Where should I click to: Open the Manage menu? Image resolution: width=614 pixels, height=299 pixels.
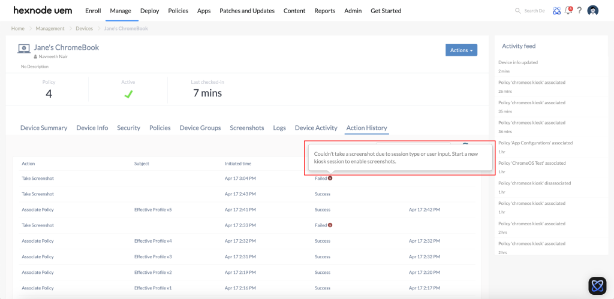click(121, 11)
